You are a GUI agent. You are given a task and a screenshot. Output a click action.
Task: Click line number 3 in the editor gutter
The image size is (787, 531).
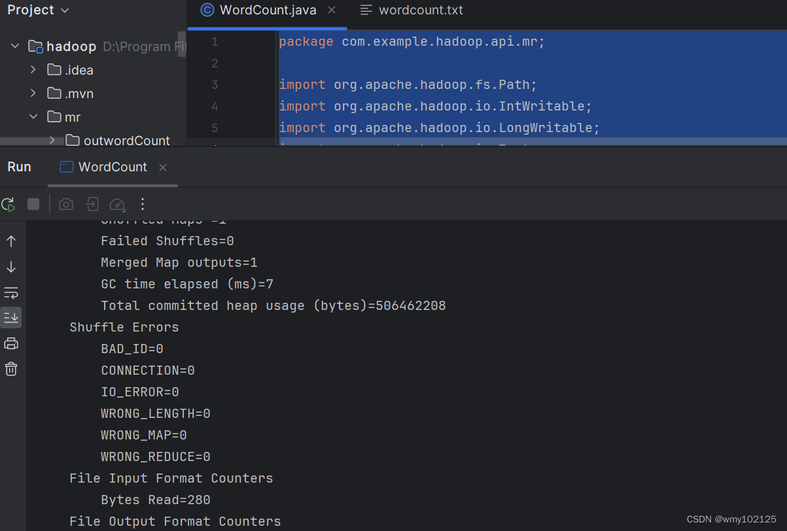point(215,84)
